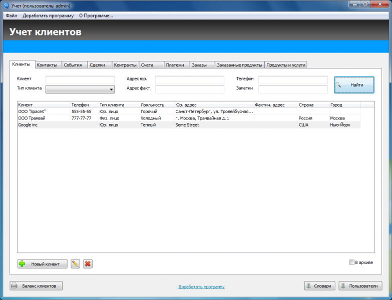Sort by the 'Страна' column header

(x=313, y=105)
